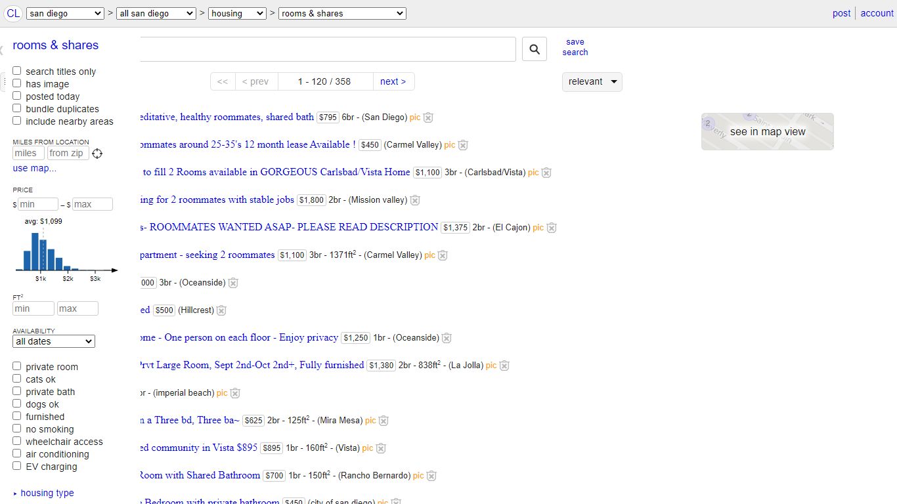897x504 pixels.
Task: Enable EV charging filter
Action: pos(17,466)
